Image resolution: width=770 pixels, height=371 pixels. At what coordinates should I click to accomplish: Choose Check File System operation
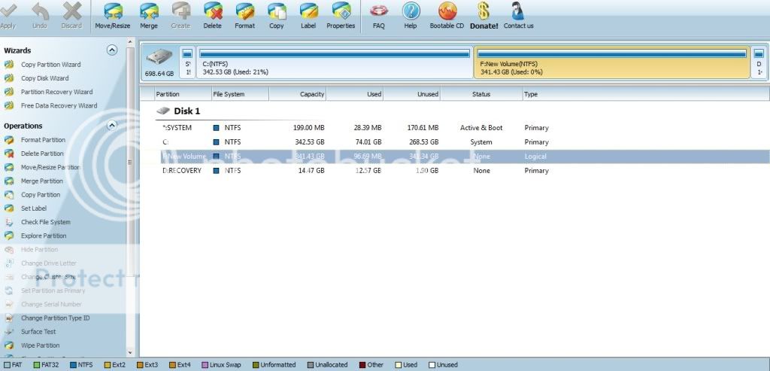(x=45, y=222)
